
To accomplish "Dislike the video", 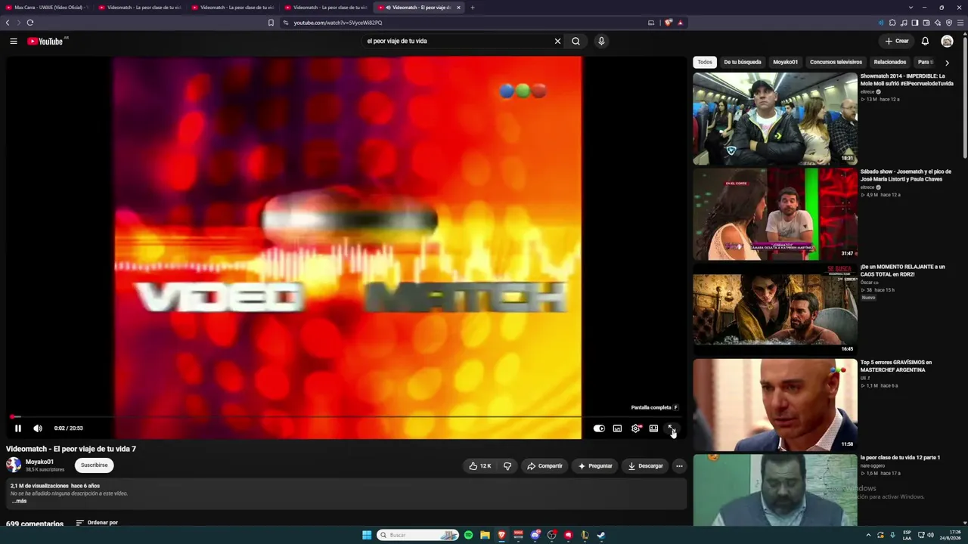I will coord(507,466).
